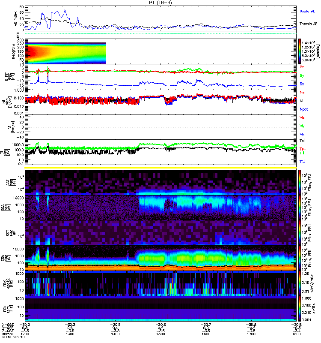Click the FBK edc12 mV/m color bar
The width and height of the screenshot is (321, 343).
coord(300,283)
